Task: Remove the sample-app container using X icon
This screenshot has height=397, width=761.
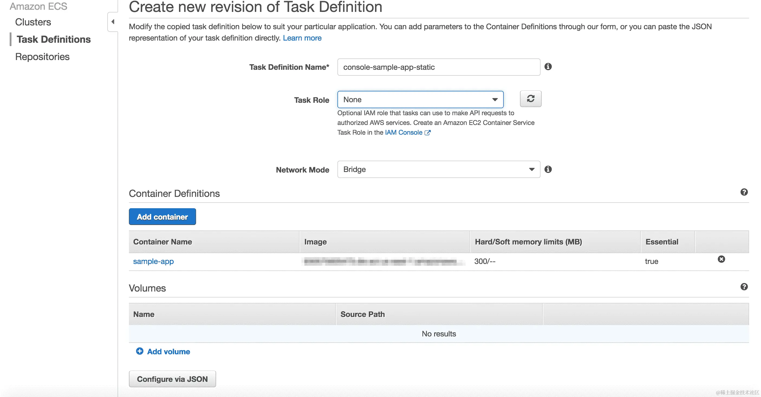Action: (x=721, y=259)
